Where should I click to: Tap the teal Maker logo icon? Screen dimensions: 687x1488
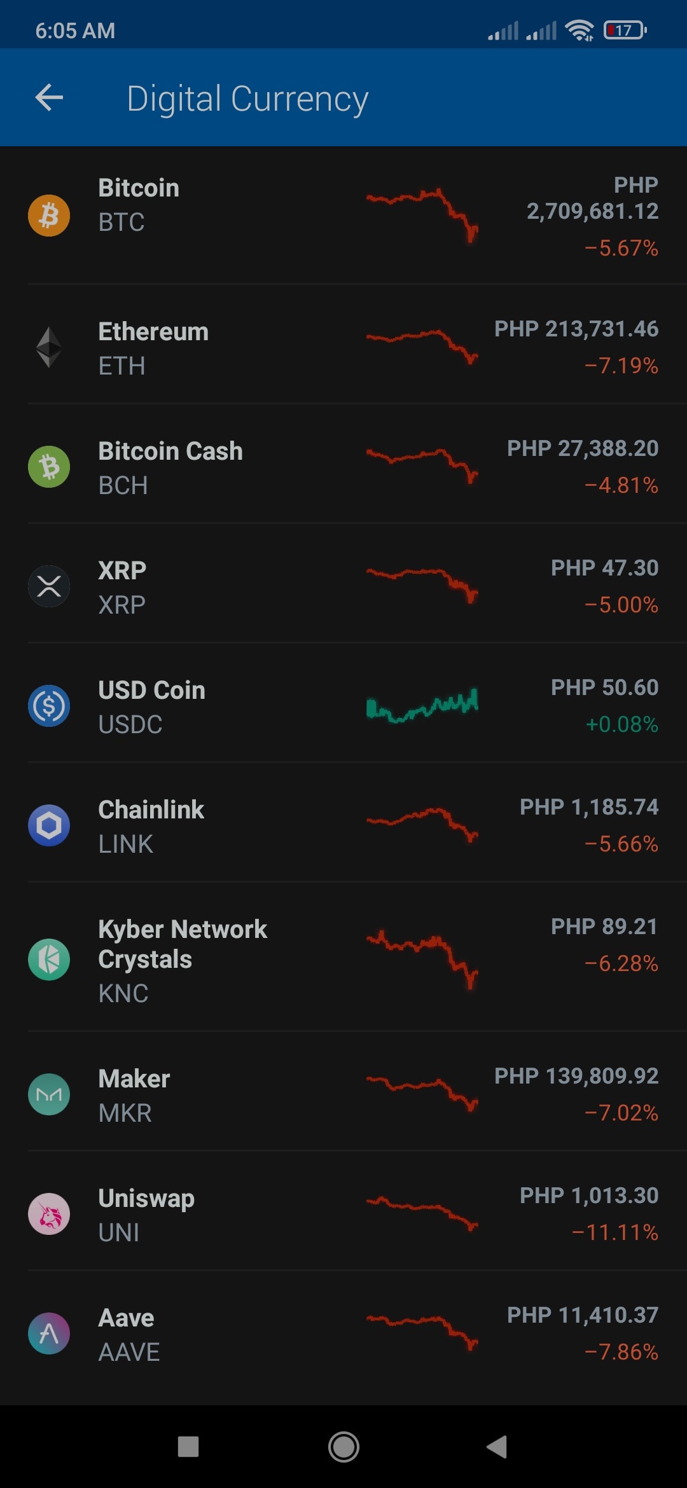tap(49, 1094)
